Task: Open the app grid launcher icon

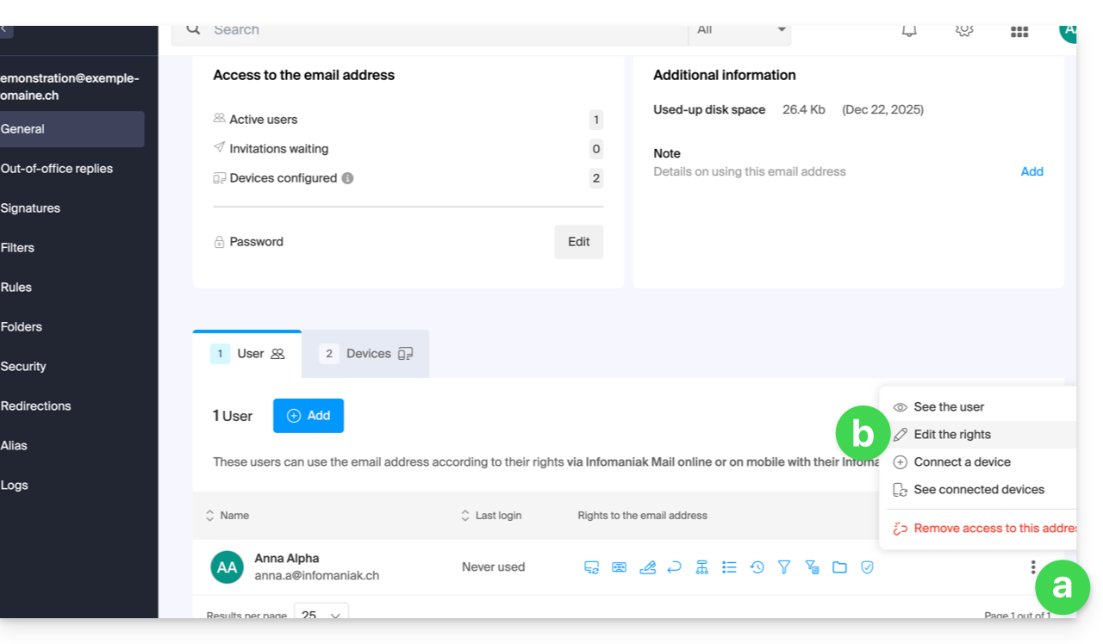Action: pyautogui.click(x=1019, y=31)
